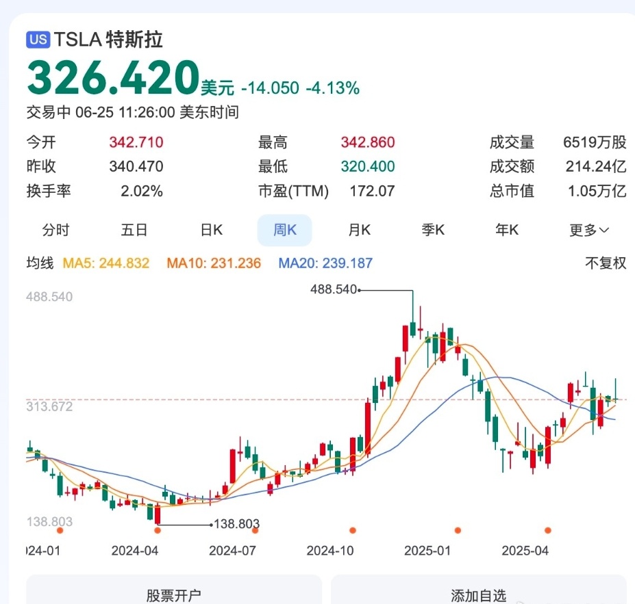Screen dimensions: 635x604
Task: Click the 最高 value 342.860
Action: click(368, 142)
